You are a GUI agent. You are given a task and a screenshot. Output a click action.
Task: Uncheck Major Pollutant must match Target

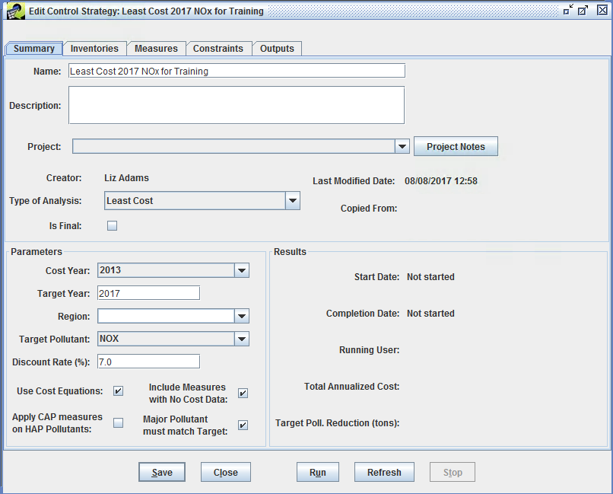(x=243, y=425)
